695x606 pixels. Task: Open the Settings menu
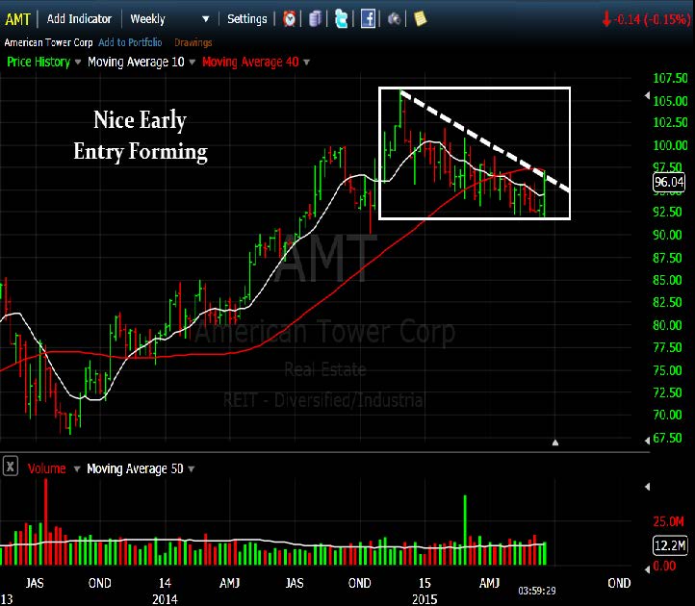coord(246,19)
